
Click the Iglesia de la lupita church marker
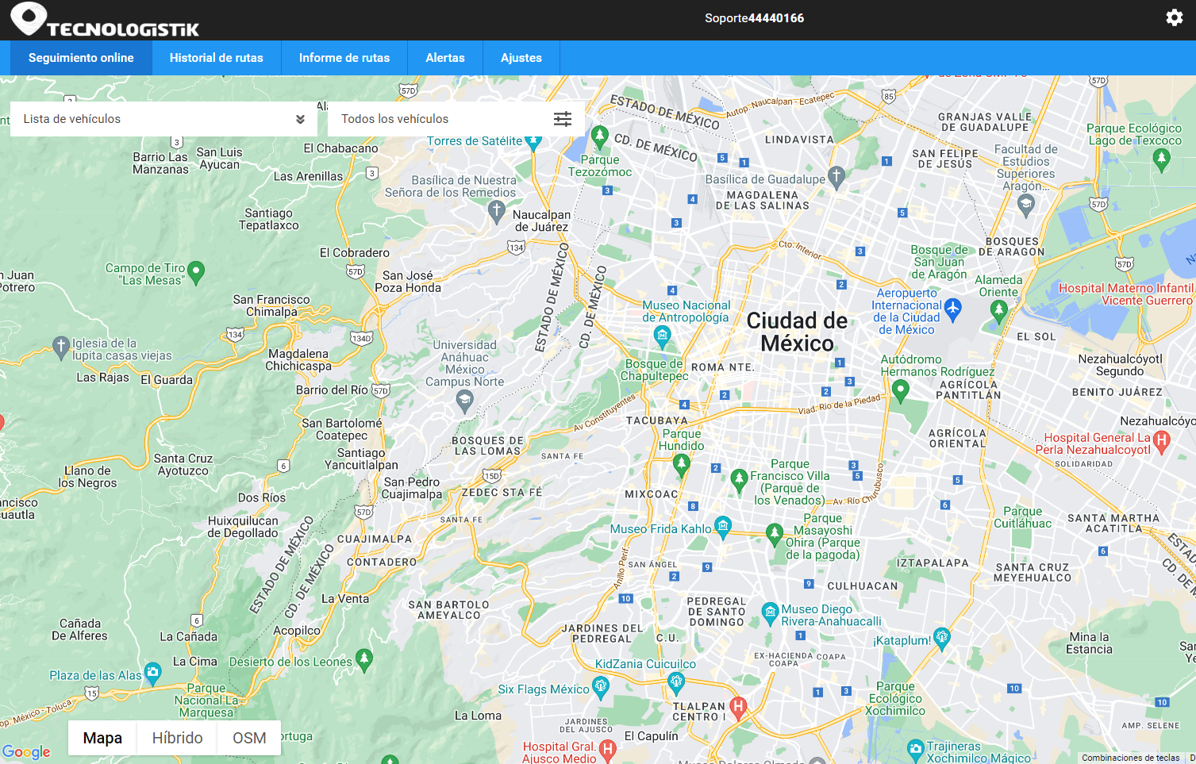point(61,347)
